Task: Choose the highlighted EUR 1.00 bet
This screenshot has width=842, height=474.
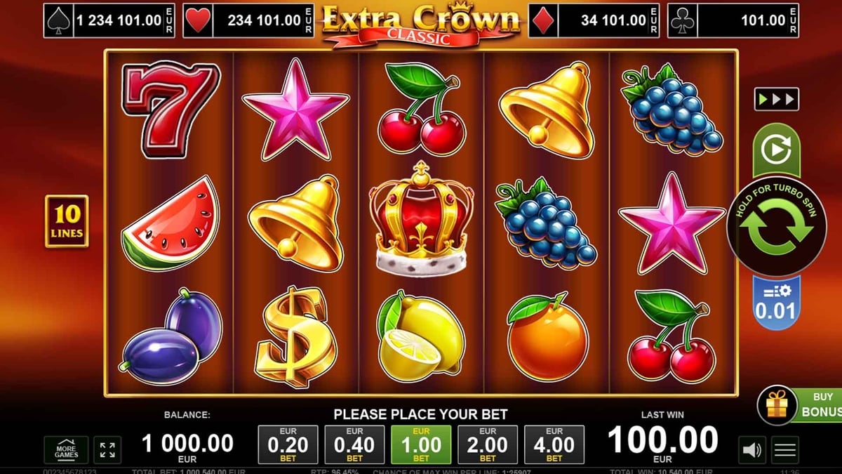Action: coord(421,445)
